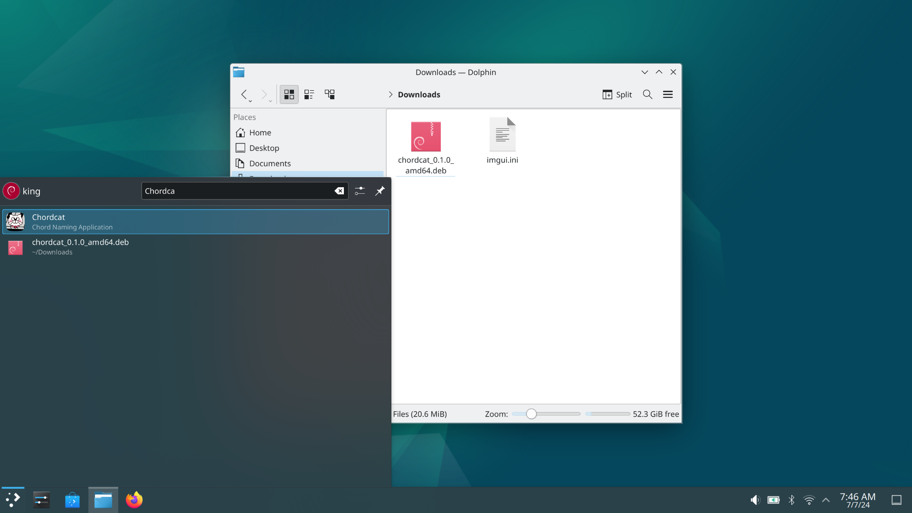Expand hidden system tray icons
The height and width of the screenshot is (513, 912).
coord(826,500)
